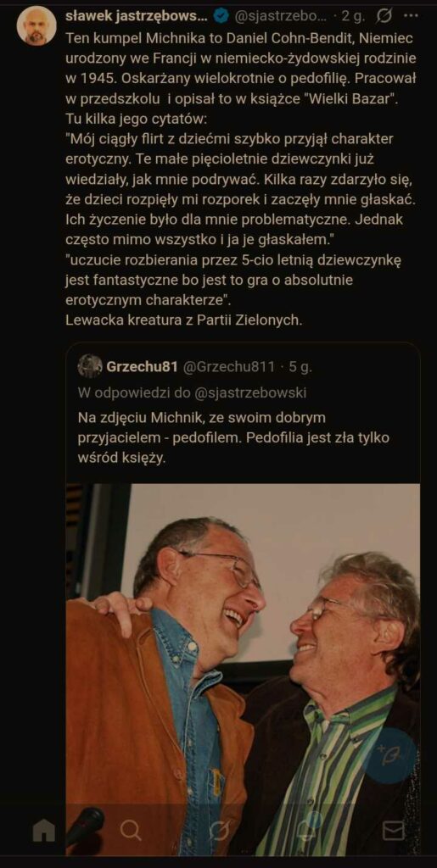Open the @sjastrzebo... handle at the top
The image size is (437, 868).
pos(281,17)
